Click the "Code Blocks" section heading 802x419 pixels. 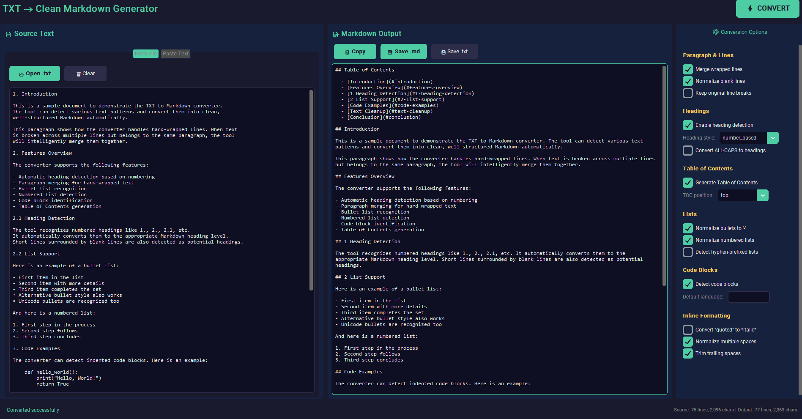pyautogui.click(x=700, y=270)
